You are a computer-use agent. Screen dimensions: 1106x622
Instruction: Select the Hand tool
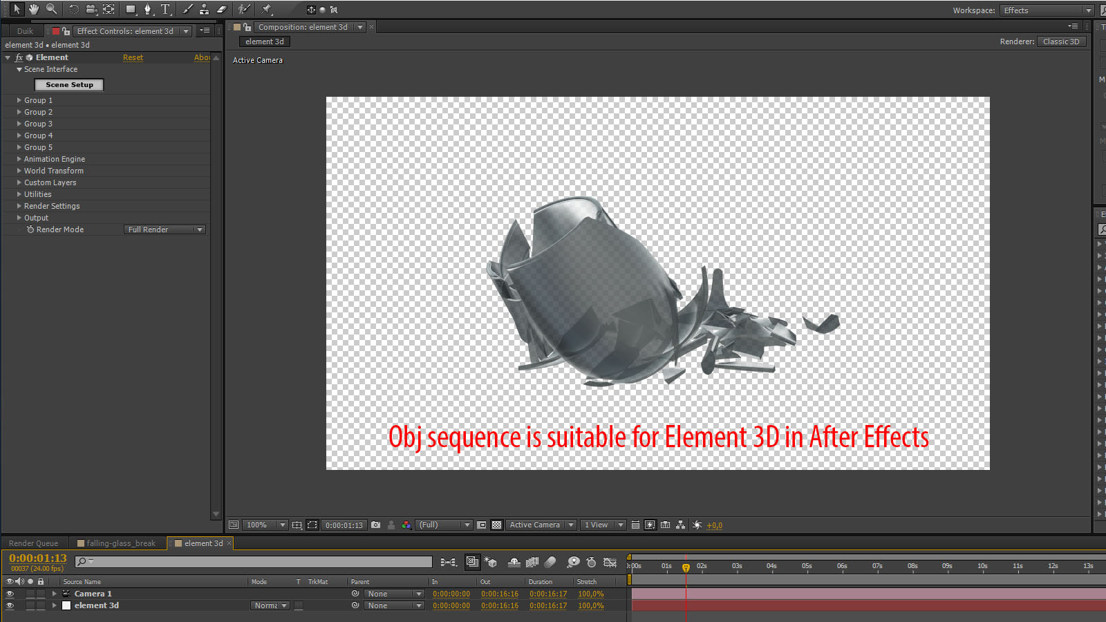[x=33, y=9]
